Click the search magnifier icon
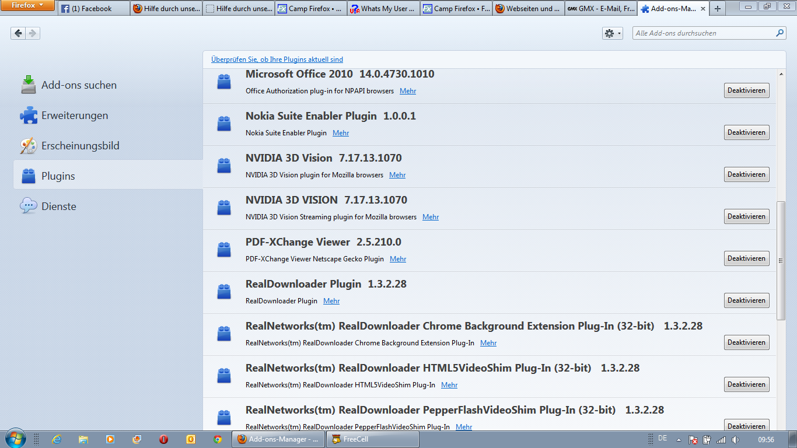 click(x=779, y=33)
